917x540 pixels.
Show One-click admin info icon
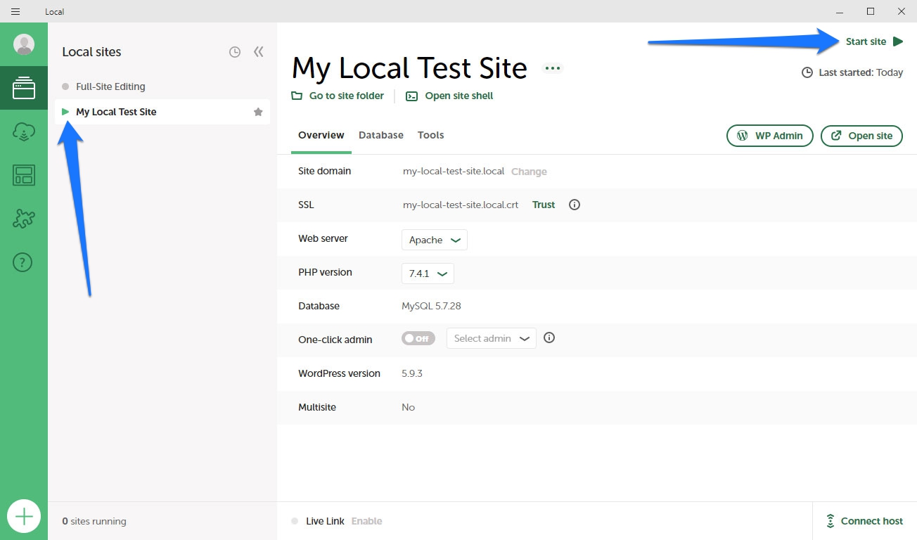pyautogui.click(x=550, y=337)
